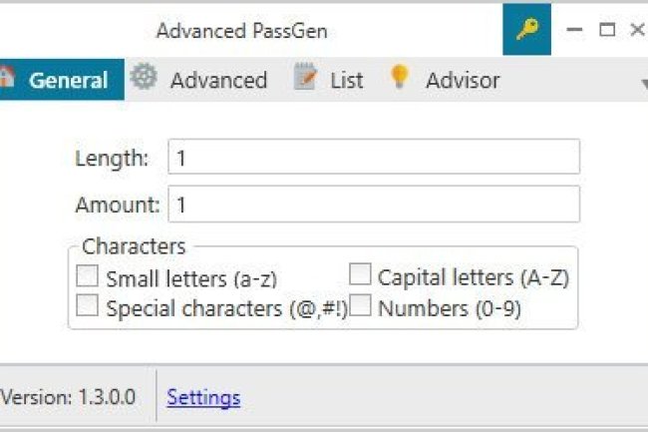The width and height of the screenshot is (648, 432).
Task: Click the lightbulb icon beside Advisor
Action: [x=400, y=79]
